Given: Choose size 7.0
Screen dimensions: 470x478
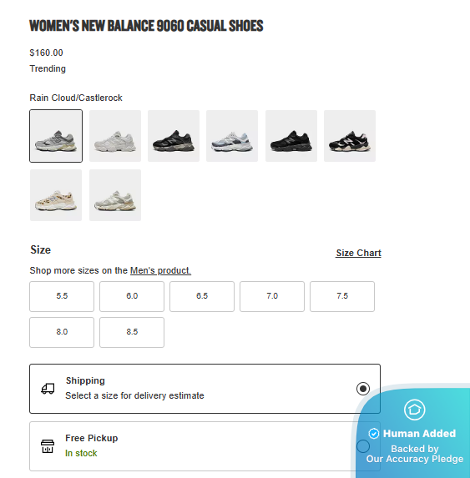Looking at the screenshot, I should (x=272, y=296).
